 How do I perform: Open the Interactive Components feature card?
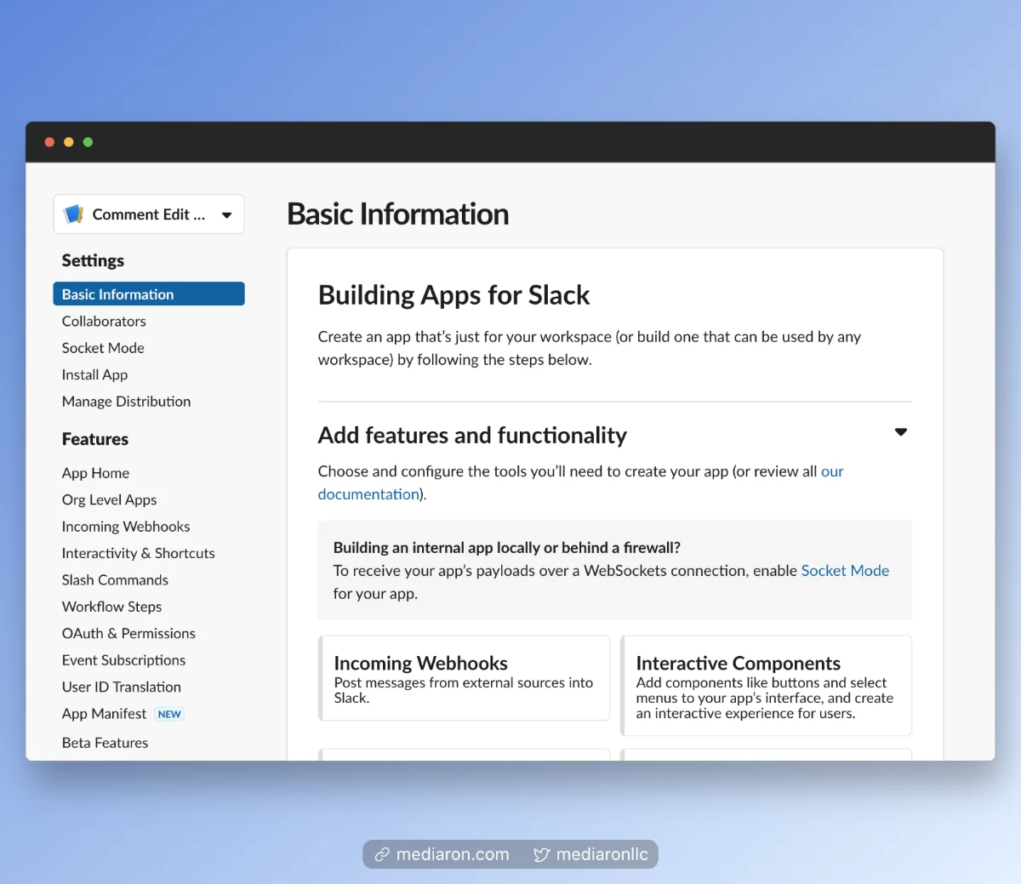point(767,686)
